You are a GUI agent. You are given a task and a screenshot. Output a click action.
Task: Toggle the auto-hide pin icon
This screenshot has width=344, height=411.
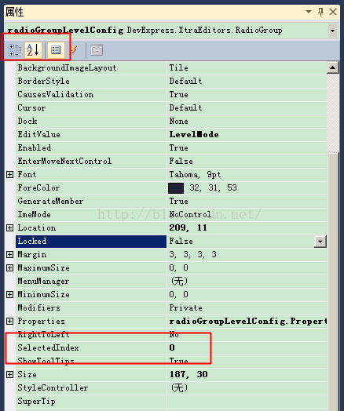click(320, 12)
